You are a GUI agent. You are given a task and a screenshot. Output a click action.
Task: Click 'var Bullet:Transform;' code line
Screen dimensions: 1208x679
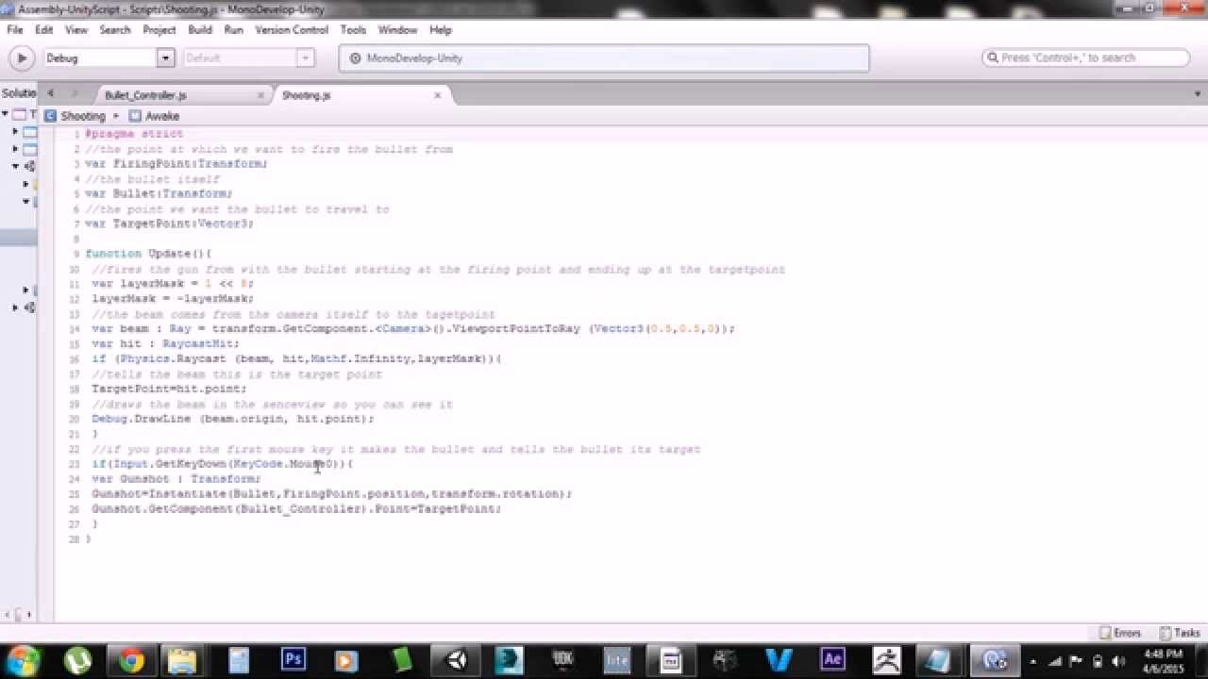click(x=158, y=194)
